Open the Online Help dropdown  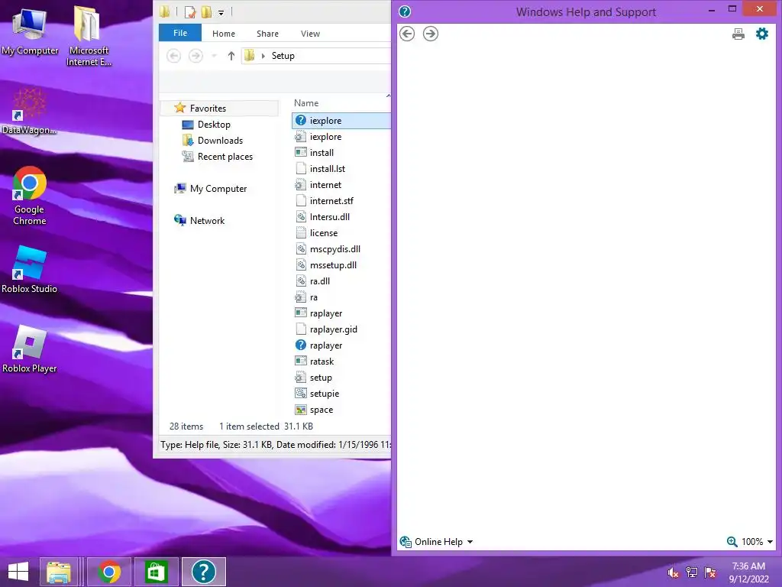tap(436, 542)
